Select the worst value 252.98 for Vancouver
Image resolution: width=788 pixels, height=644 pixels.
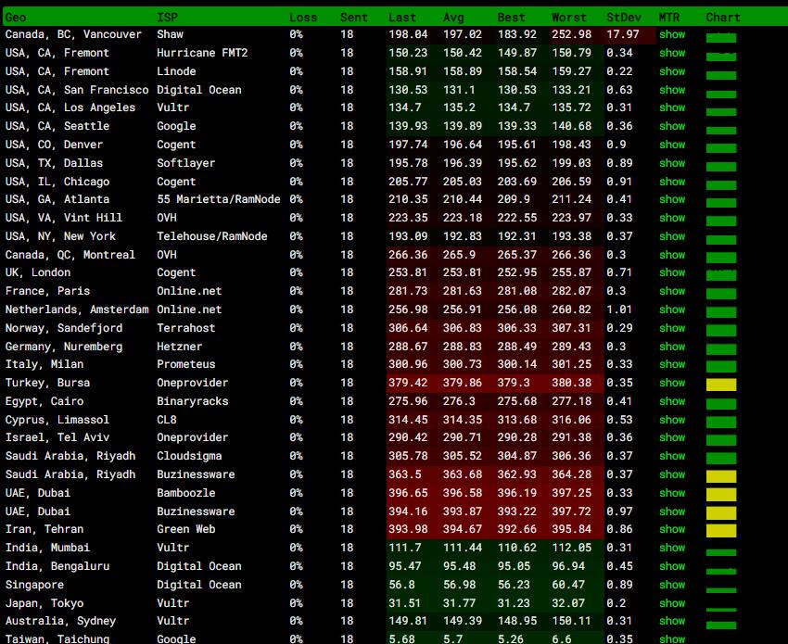[x=571, y=34]
